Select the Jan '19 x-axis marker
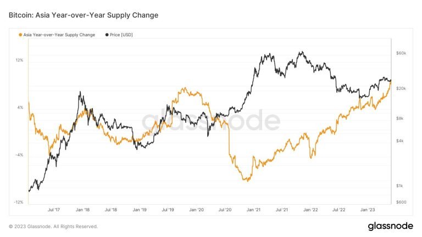422x237 pixels. [x=140, y=210]
